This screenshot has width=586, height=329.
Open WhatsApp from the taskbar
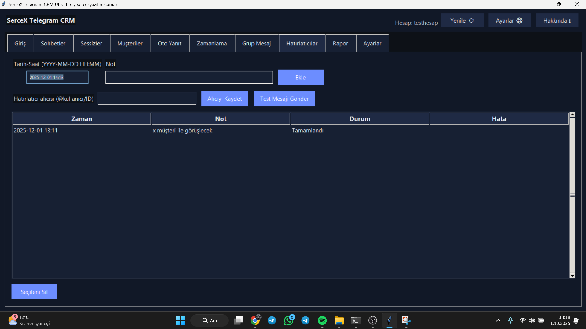(288, 320)
